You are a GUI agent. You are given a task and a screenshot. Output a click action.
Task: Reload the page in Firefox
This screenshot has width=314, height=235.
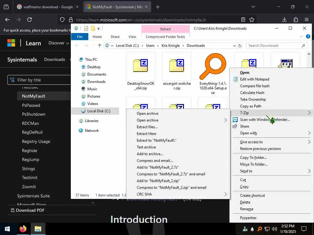(29, 20)
